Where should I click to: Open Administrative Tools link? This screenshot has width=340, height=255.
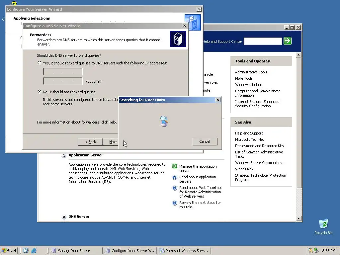point(251,72)
